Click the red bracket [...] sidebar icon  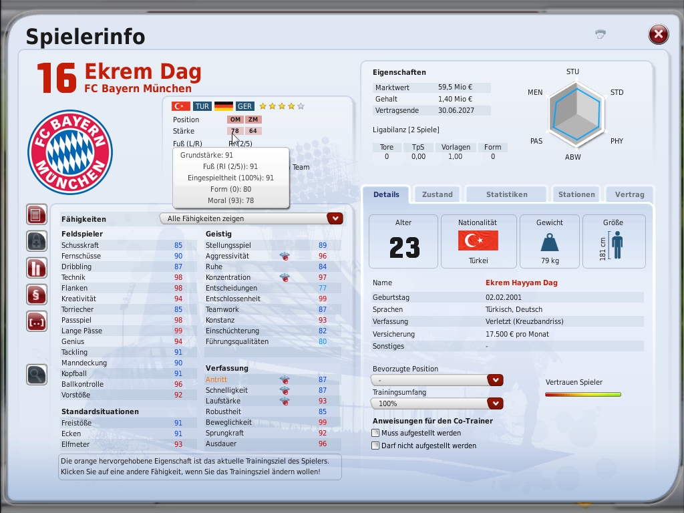(37, 321)
